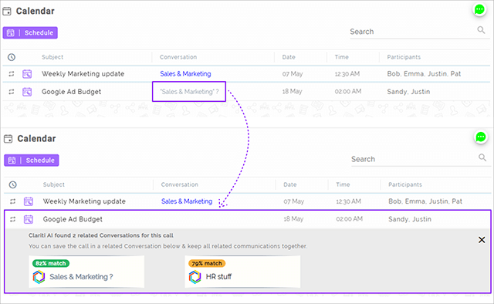Click Participants column header in top table
Viewport: 494px width, 304px height.
[x=404, y=57]
